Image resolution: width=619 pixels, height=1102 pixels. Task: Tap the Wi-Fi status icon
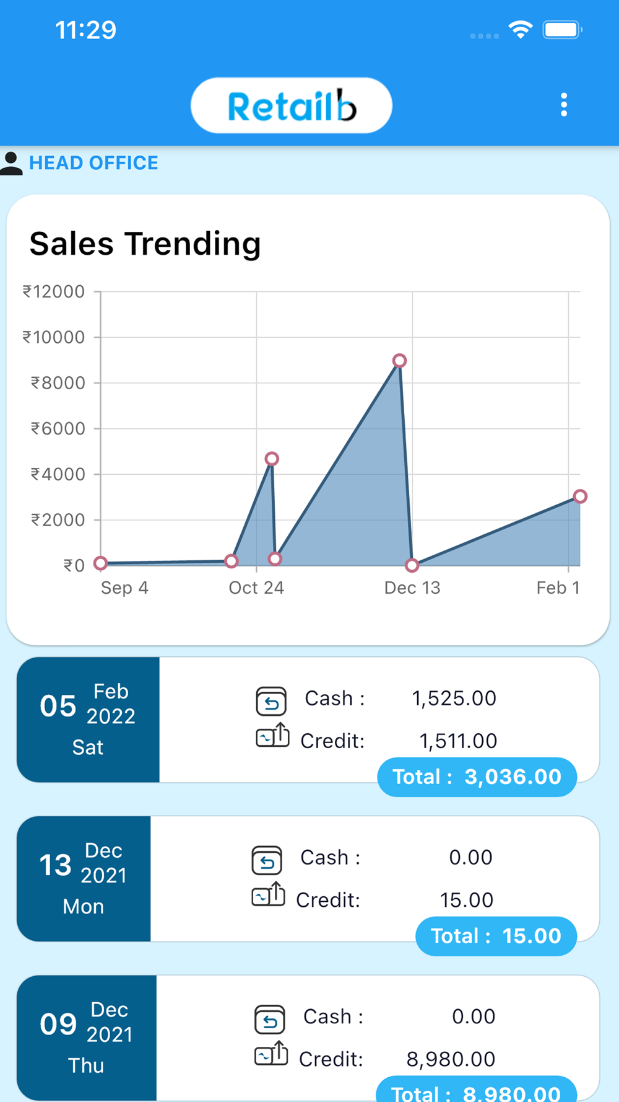tap(521, 30)
